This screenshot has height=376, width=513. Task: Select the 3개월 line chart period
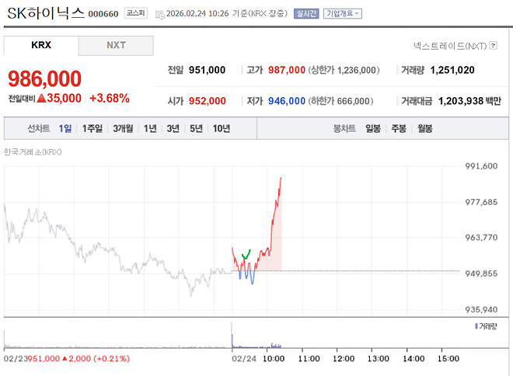coord(123,128)
